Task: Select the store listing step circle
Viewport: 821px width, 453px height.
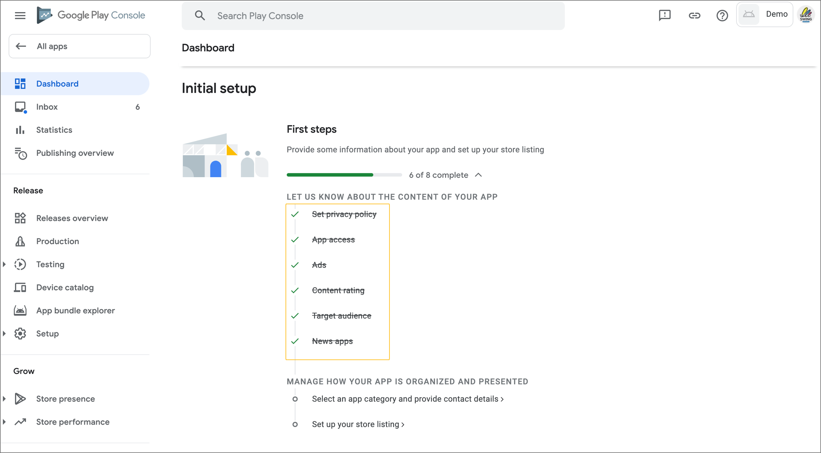Action: click(295, 424)
